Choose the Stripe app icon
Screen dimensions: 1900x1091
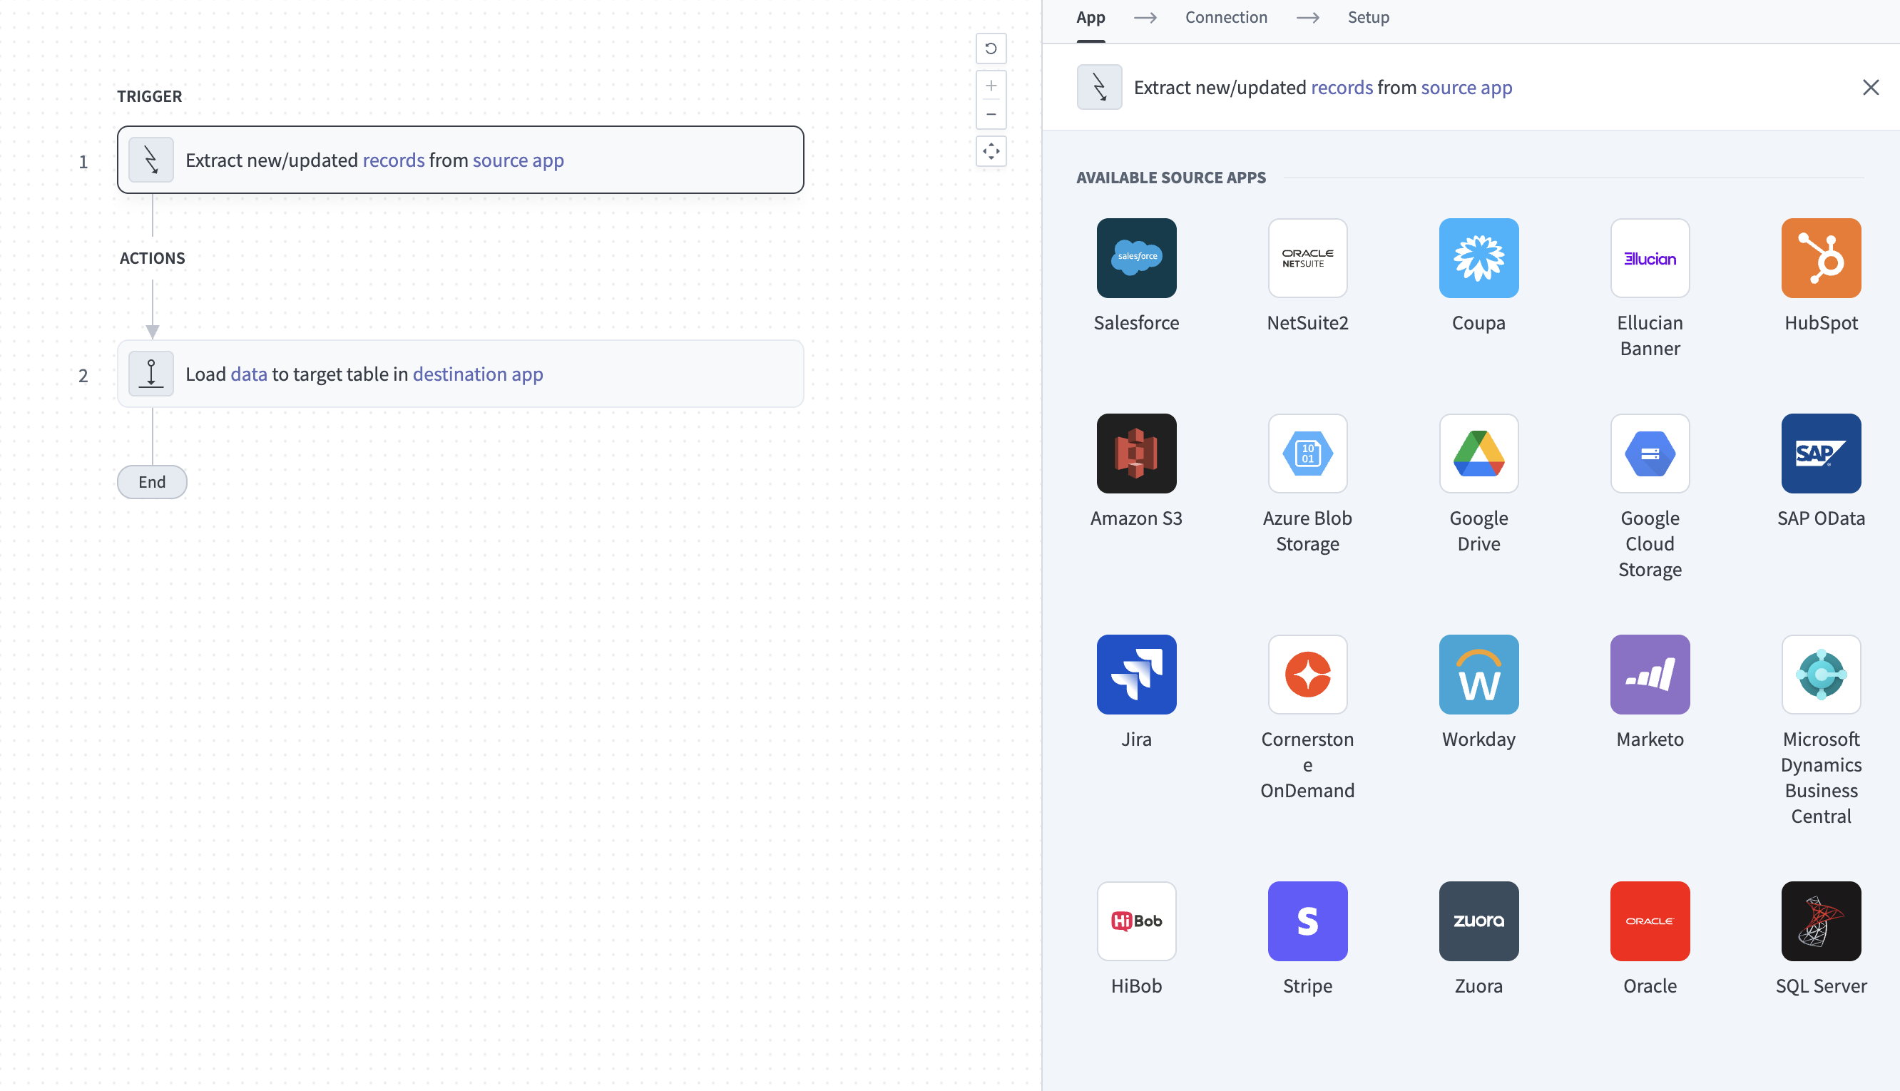pos(1307,921)
